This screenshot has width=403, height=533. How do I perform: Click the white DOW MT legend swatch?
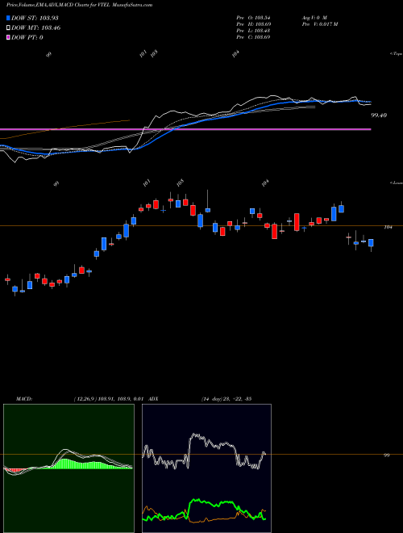[x=8, y=28]
